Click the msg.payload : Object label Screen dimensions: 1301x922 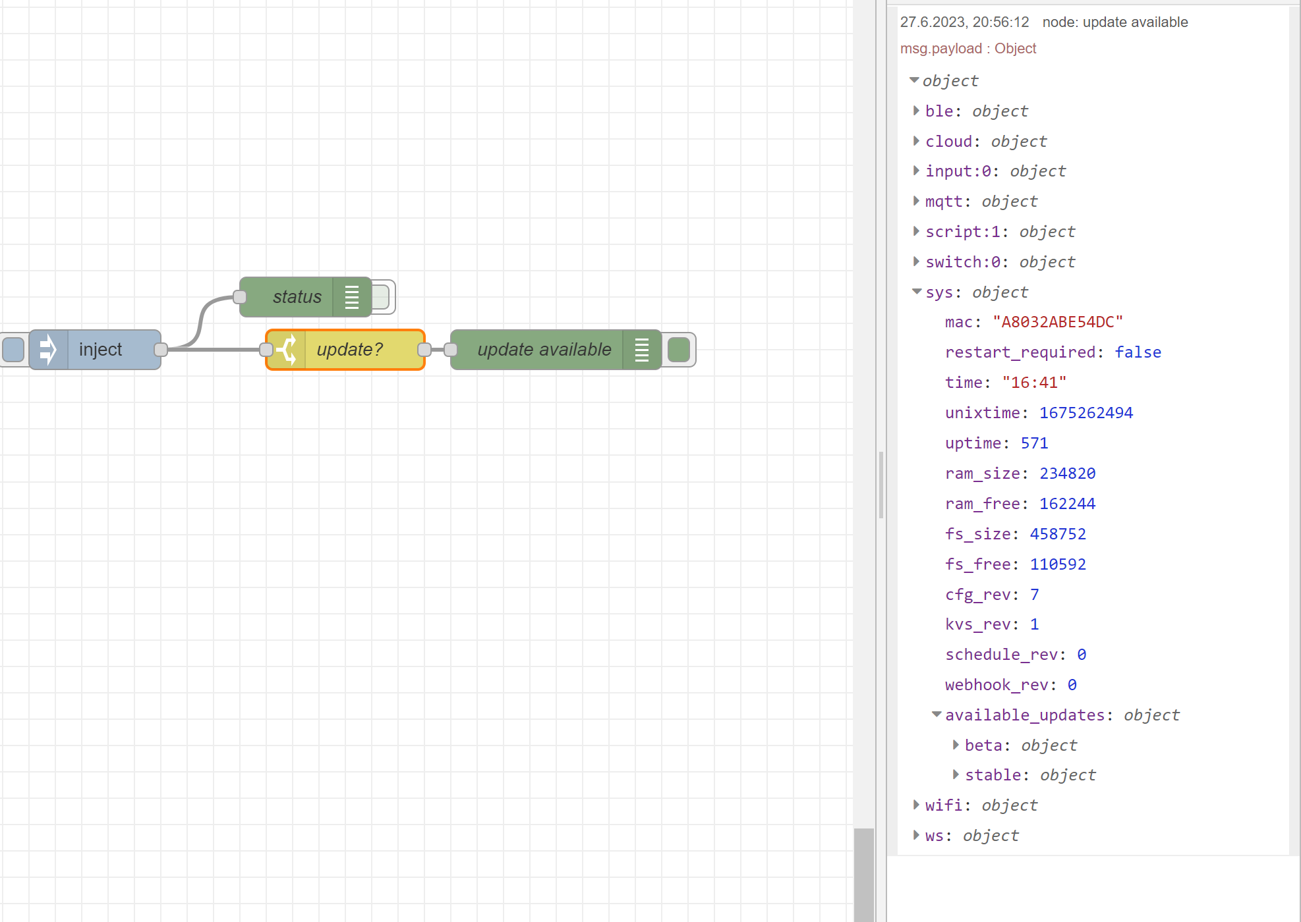click(x=968, y=49)
